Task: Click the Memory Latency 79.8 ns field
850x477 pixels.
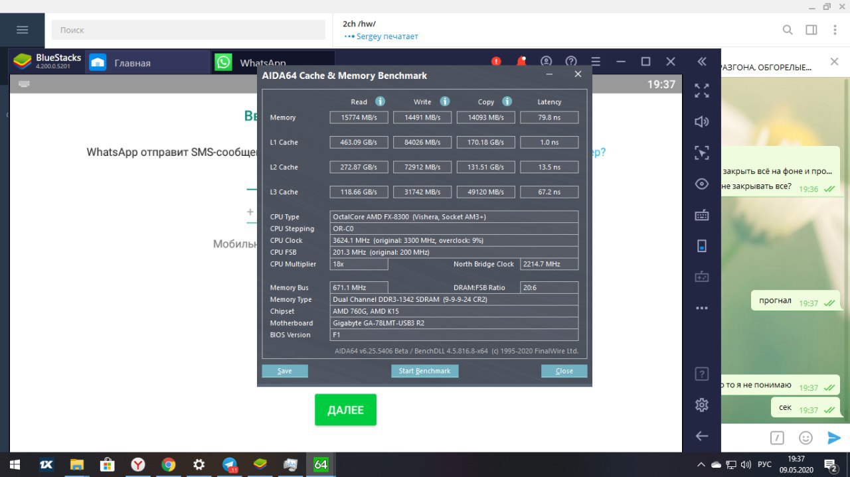Action: 549,117
